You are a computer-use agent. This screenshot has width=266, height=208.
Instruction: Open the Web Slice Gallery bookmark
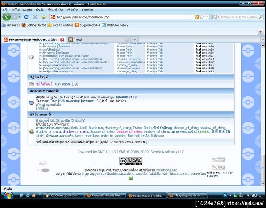tap(115, 25)
